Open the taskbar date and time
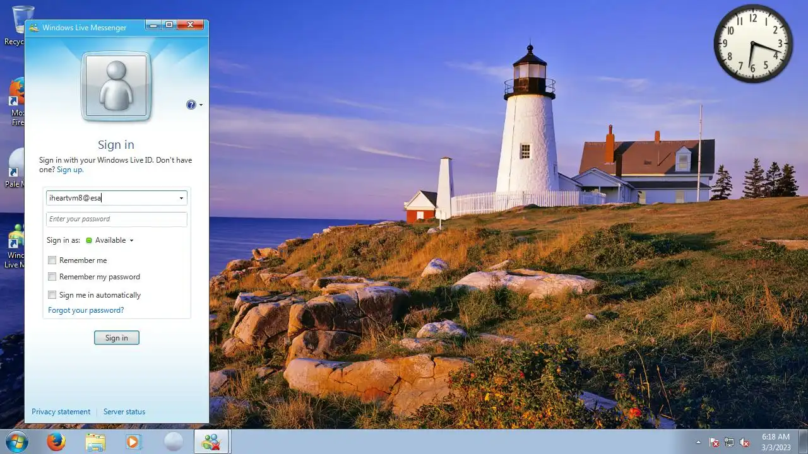Screen dimensions: 808x454 (x=776, y=442)
